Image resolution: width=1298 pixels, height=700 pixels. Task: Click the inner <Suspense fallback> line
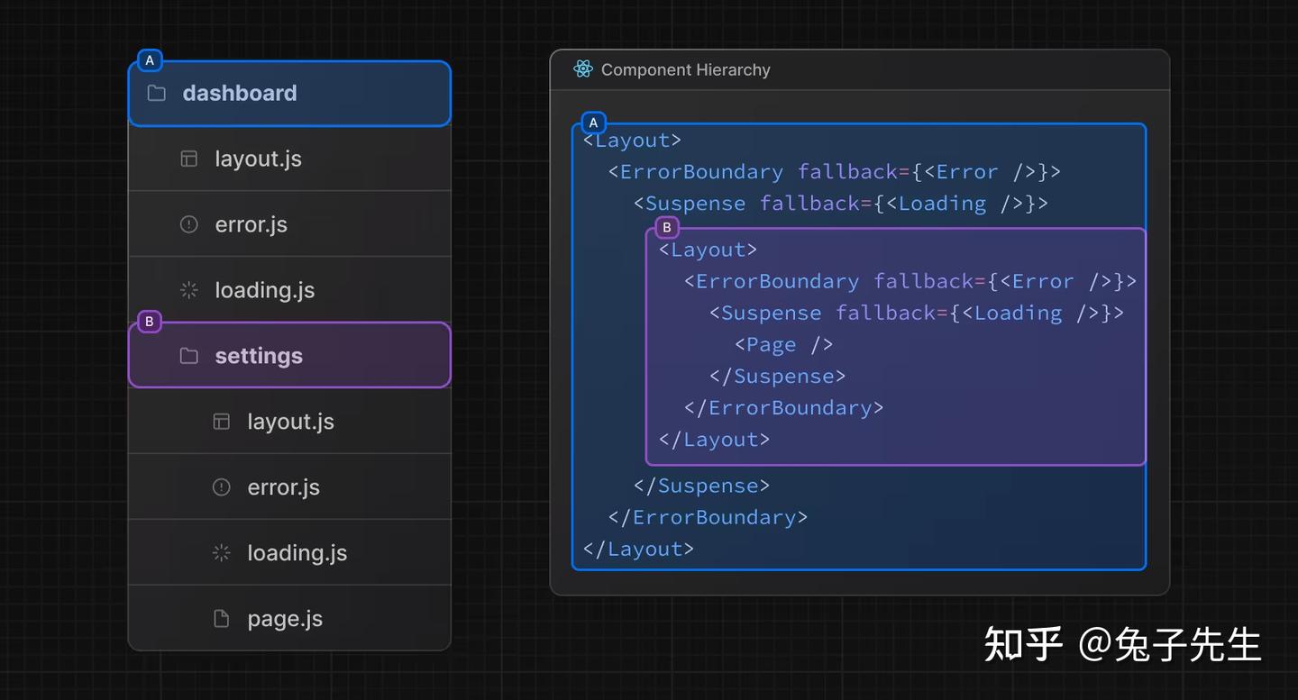(917, 314)
